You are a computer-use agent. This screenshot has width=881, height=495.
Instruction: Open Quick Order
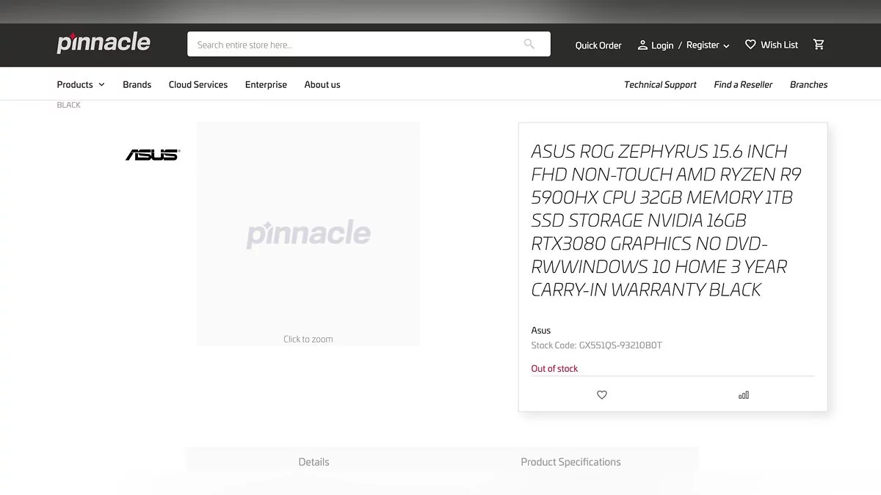tap(598, 45)
